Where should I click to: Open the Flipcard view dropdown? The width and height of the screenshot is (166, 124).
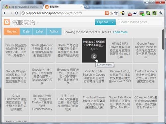click(x=105, y=22)
